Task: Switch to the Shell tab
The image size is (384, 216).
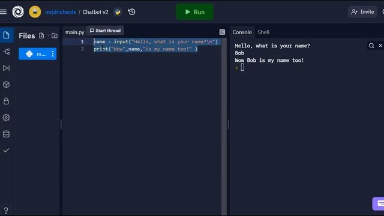Action: pos(263,32)
